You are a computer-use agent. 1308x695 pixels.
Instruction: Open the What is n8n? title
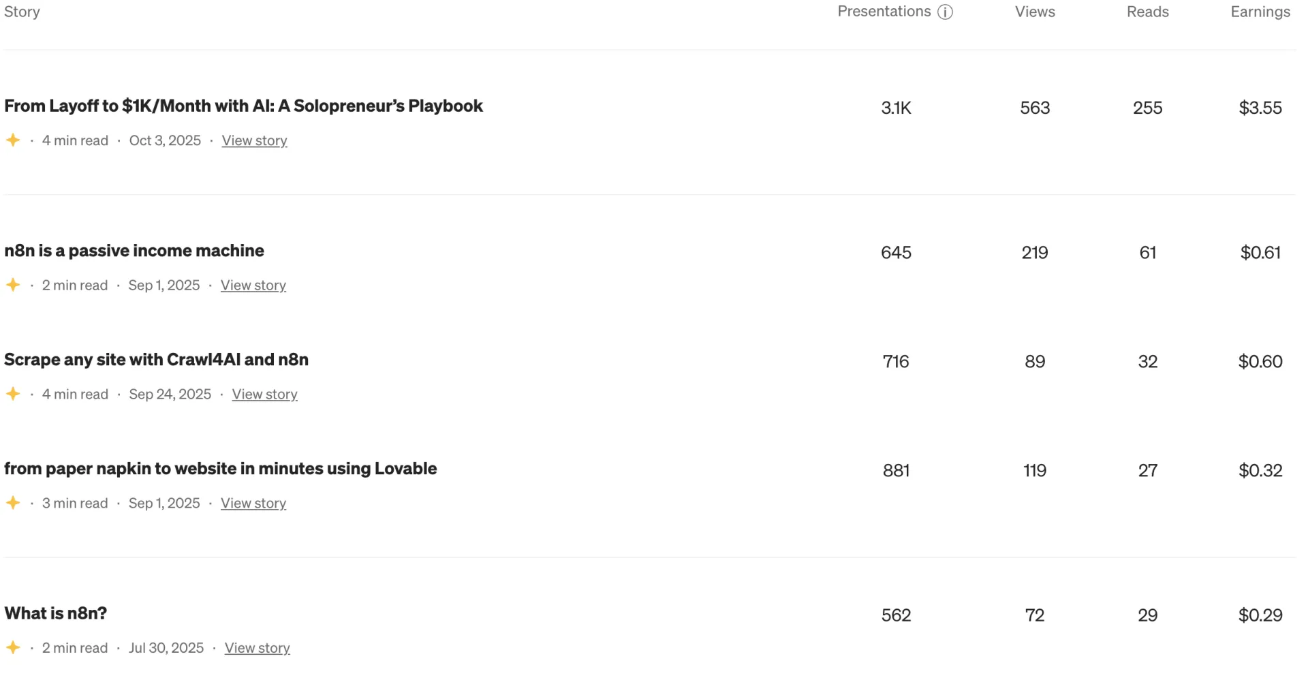pyautogui.click(x=55, y=613)
